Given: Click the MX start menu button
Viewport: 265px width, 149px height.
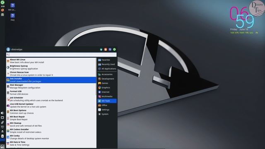Looking at the screenshot, I should 2,147.
